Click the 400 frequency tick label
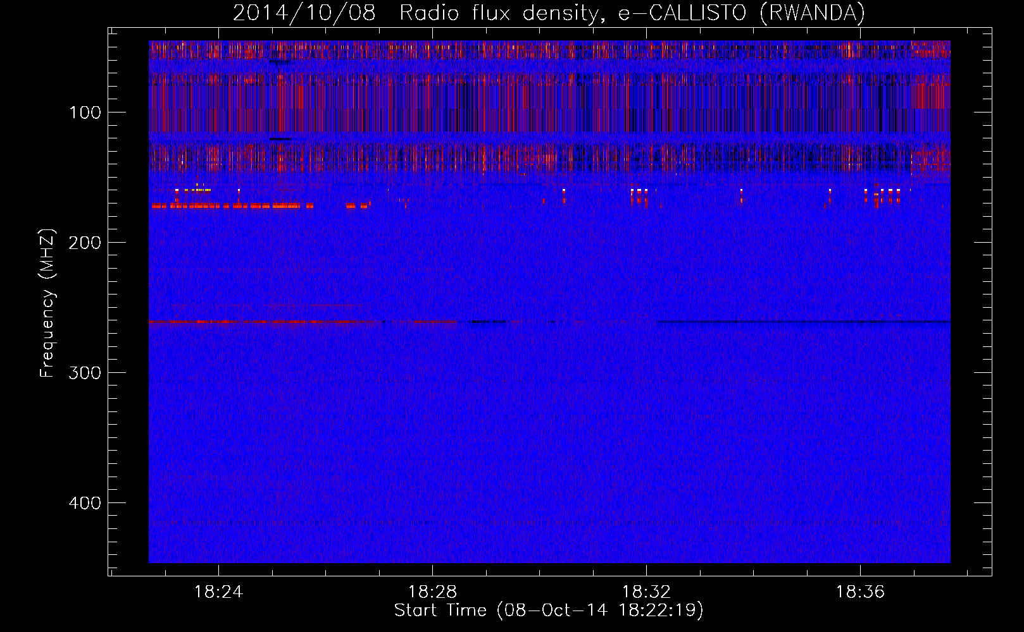The image size is (1024, 632). 85,503
